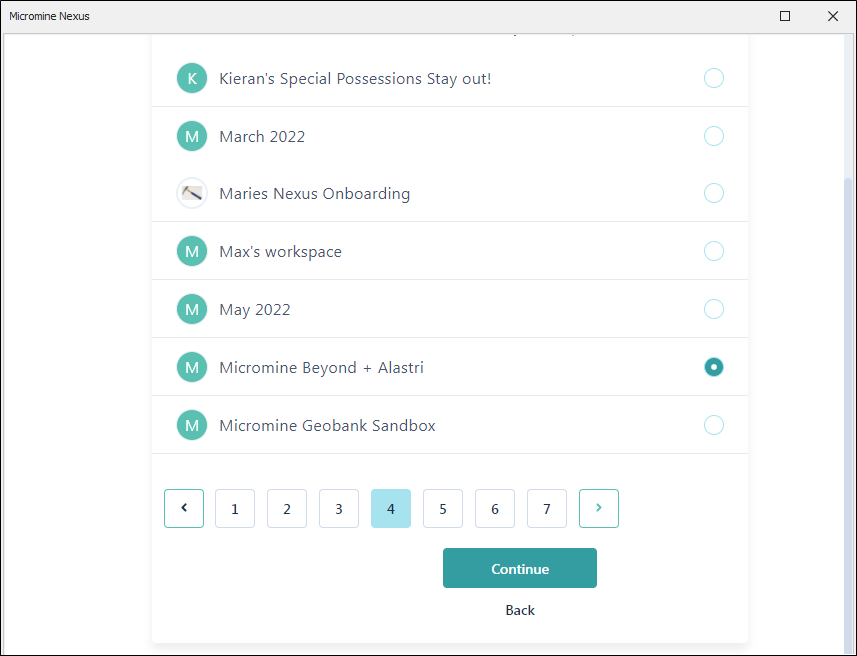Select the Kieran's Special Possessions radio button
Viewport: 857px width, 656px height.
pyautogui.click(x=714, y=78)
